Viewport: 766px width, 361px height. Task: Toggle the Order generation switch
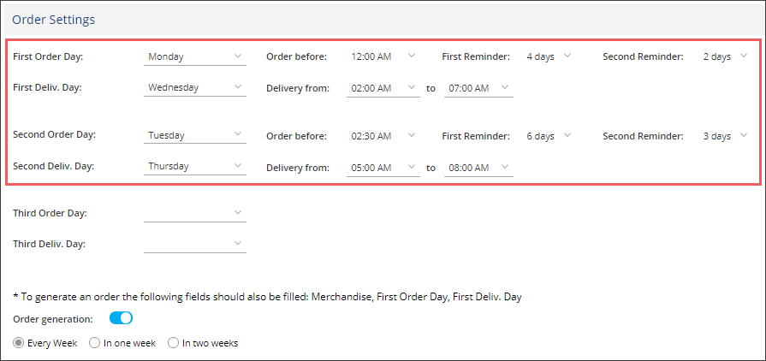tap(122, 318)
